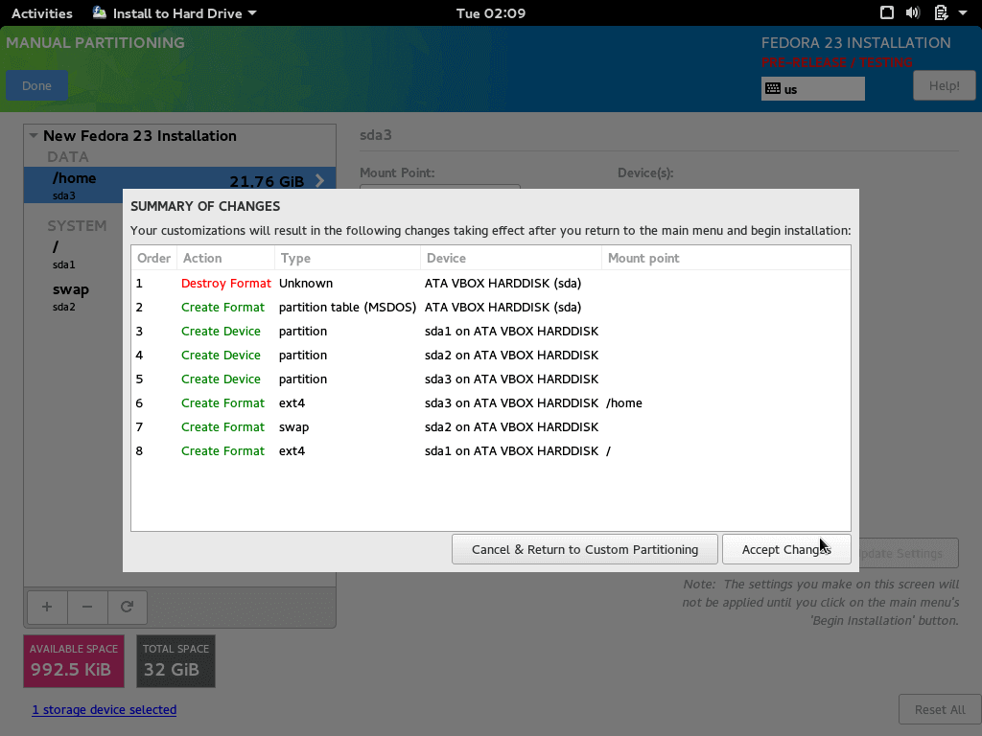The height and width of the screenshot is (736, 982).
Task: Select the swap format row for sda2
Action: coord(490,426)
